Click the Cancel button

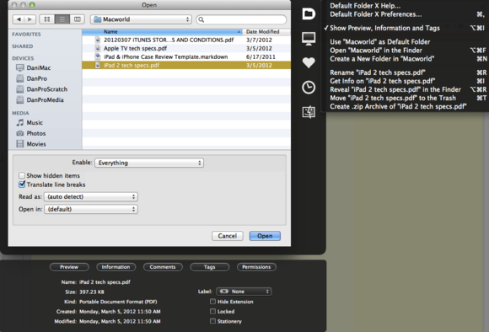228,236
